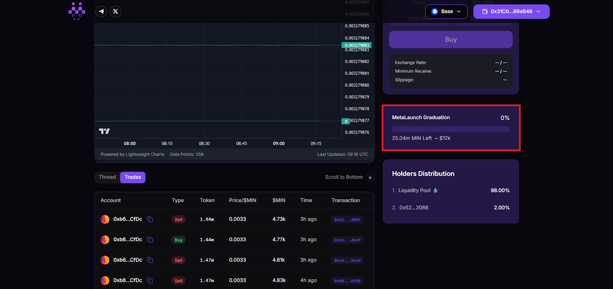Image resolution: width=613 pixels, height=289 pixels.
Task: Open transaction 0x5e...4bef link
Action: (347, 240)
